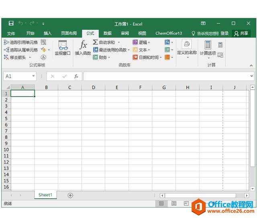Viewport: 257px width, 218px height.
Task: Switch to Page Layout view icon
Action: coord(174,204)
